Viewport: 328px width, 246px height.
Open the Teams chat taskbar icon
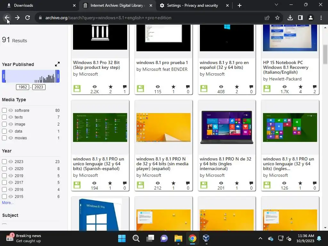[164, 238]
